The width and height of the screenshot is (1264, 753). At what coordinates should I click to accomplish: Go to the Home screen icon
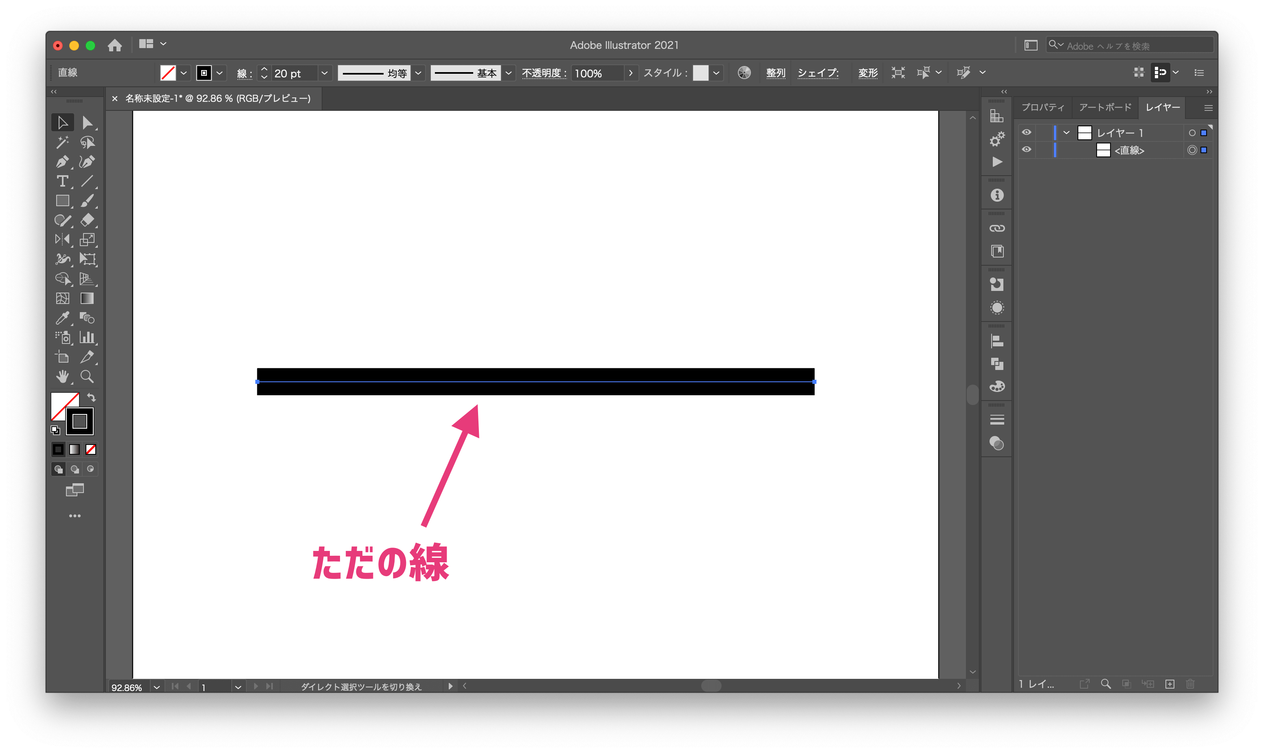pos(115,45)
